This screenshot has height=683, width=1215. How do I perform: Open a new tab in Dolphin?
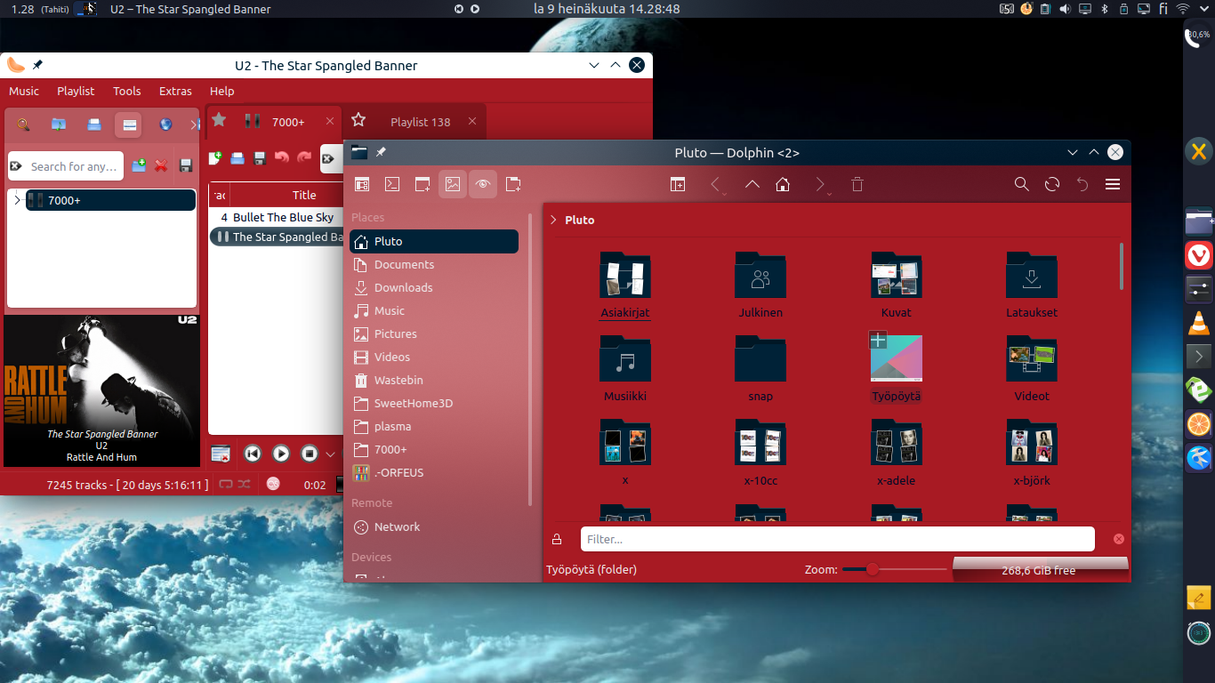[x=422, y=184]
